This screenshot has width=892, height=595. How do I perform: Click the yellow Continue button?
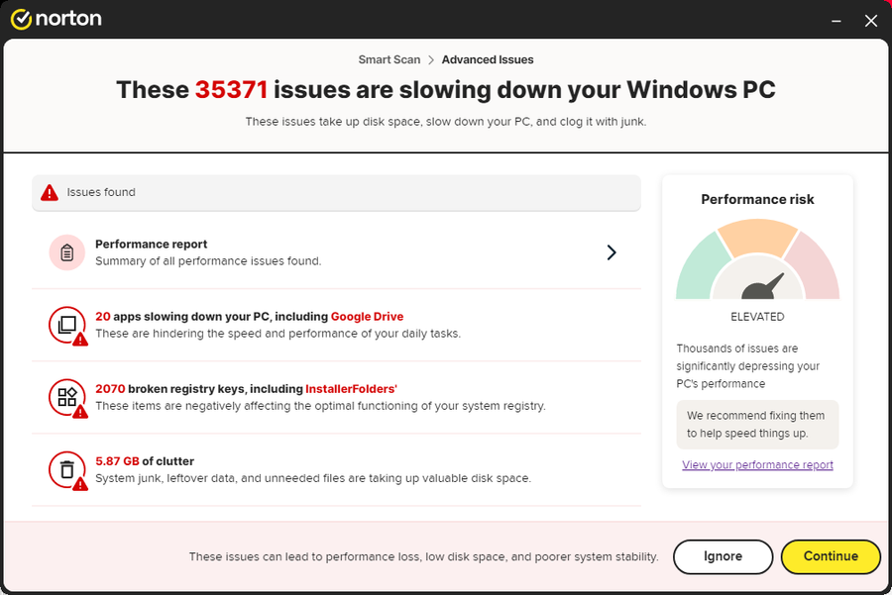(x=831, y=556)
